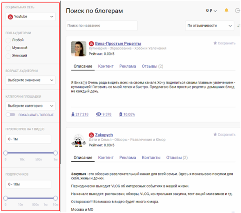Click the 10.08% engagement statistic

point(127,114)
